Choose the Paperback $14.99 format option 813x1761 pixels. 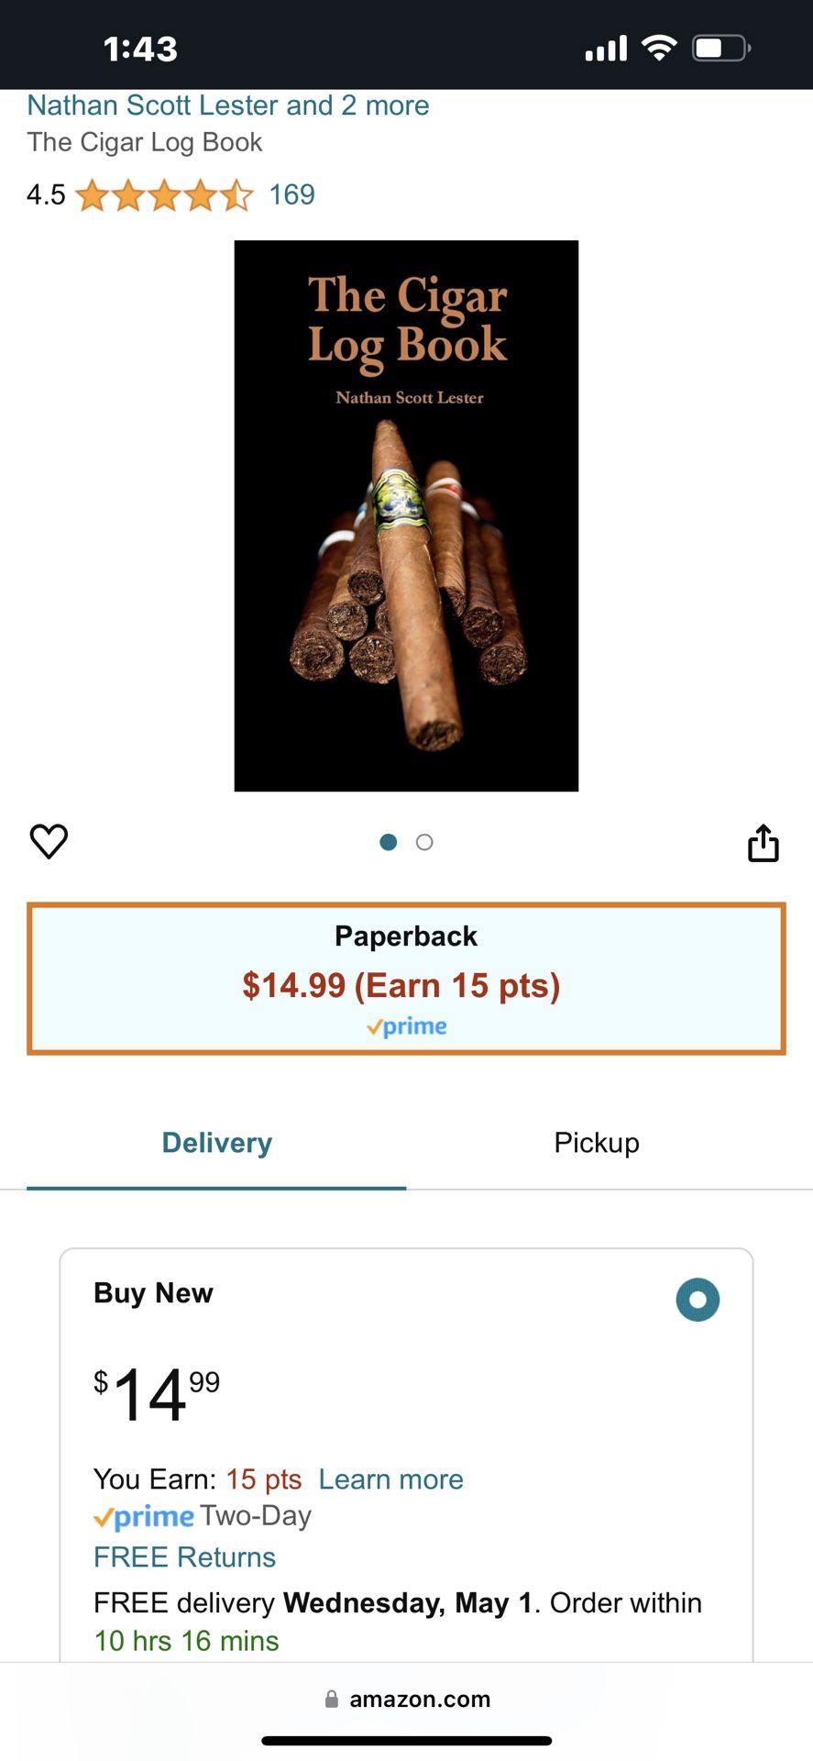(x=406, y=980)
